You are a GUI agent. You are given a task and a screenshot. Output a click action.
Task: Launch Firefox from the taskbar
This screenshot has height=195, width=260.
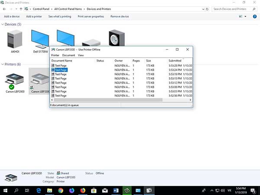[83, 191]
